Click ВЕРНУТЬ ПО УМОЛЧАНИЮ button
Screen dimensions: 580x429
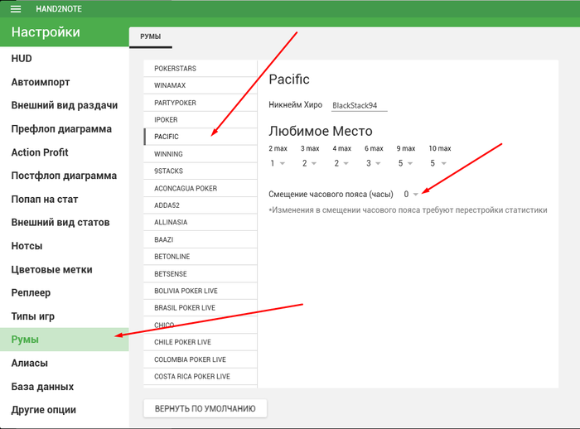[x=205, y=408]
